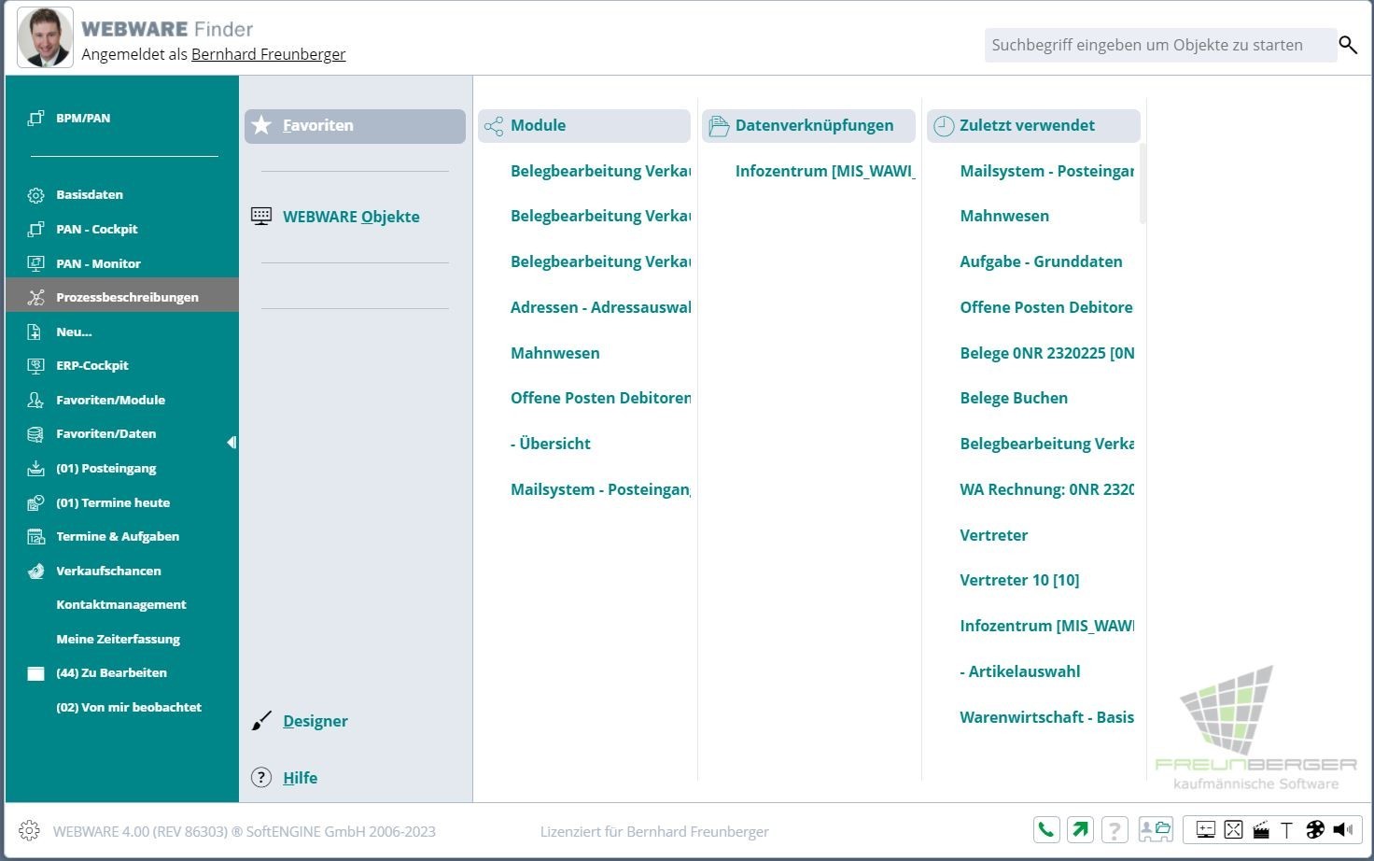Open (02) Von mir beobachtet entry
The width and height of the screenshot is (1374, 861).
click(129, 707)
